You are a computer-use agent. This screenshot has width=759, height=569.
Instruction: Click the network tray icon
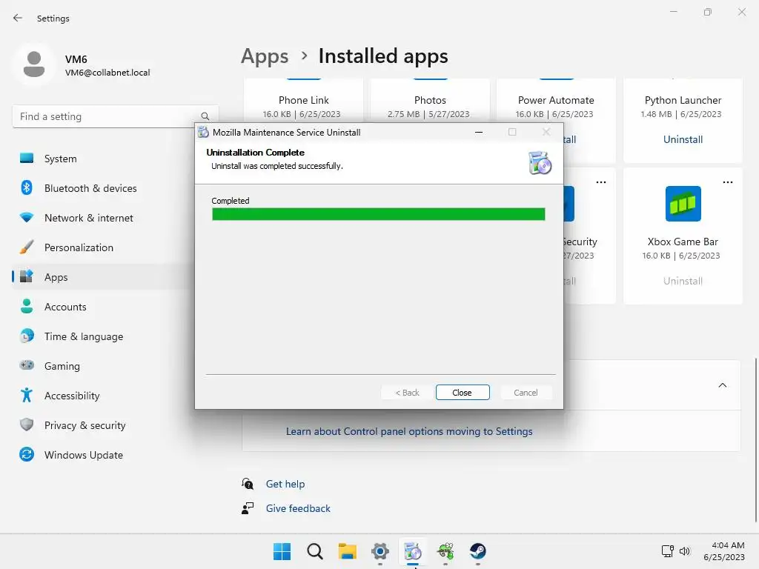[668, 550]
